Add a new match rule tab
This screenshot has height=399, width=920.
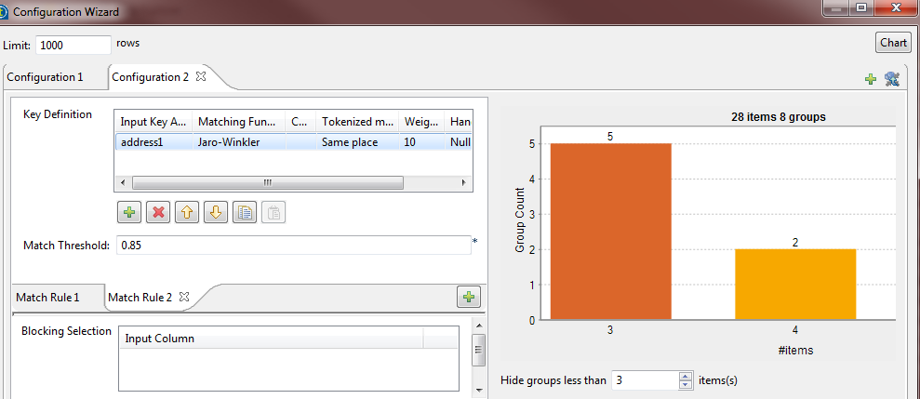click(x=469, y=297)
